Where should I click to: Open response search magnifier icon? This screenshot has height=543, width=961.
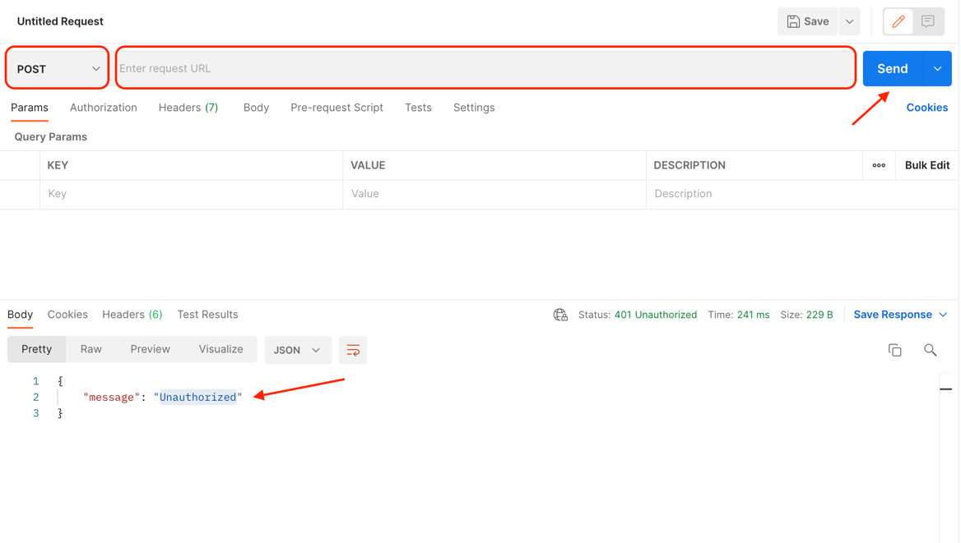[930, 350]
